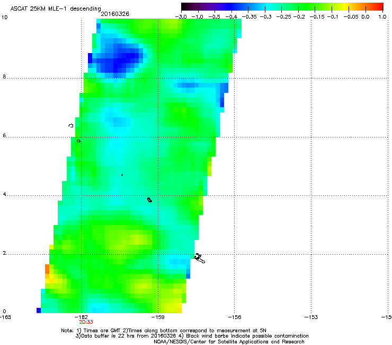The height and width of the screenshot is (345, 392).
Task: Click latitude axis label 8
Action: click(4, 76)
